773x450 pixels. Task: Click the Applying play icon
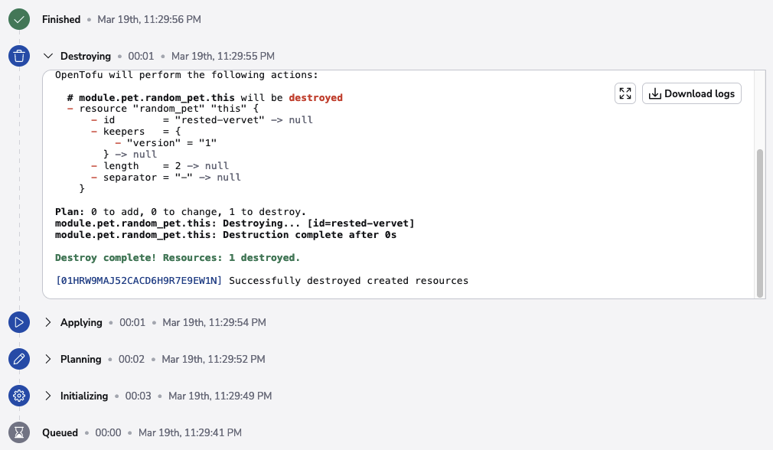coord(19,322)
